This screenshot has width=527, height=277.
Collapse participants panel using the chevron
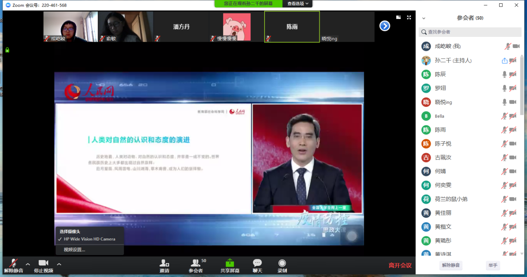(x=424, y=18)
